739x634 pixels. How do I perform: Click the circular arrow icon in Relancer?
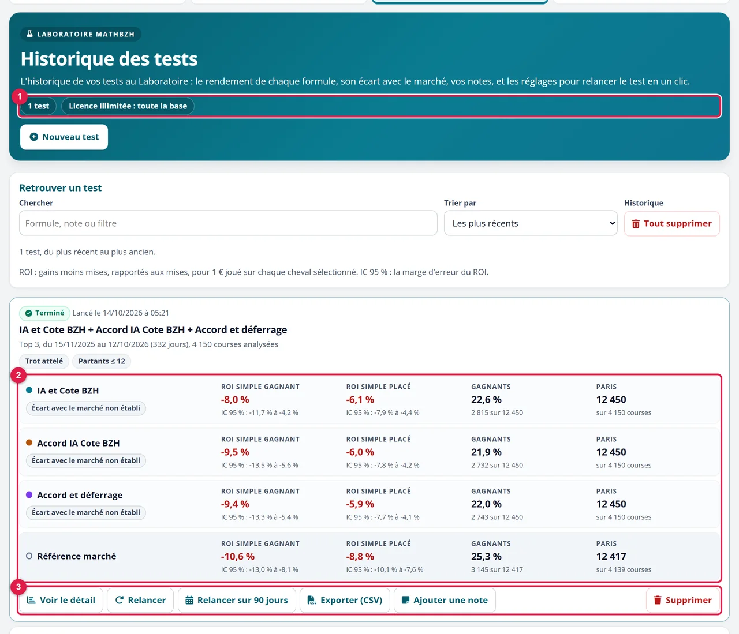click(120, 601)
